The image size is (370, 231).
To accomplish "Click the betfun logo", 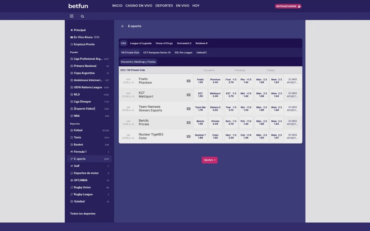I will [x=78, y=6].
